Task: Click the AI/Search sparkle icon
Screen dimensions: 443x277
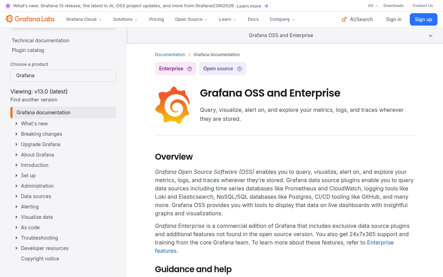Action: pyautogui.click(x=344, y=19)
